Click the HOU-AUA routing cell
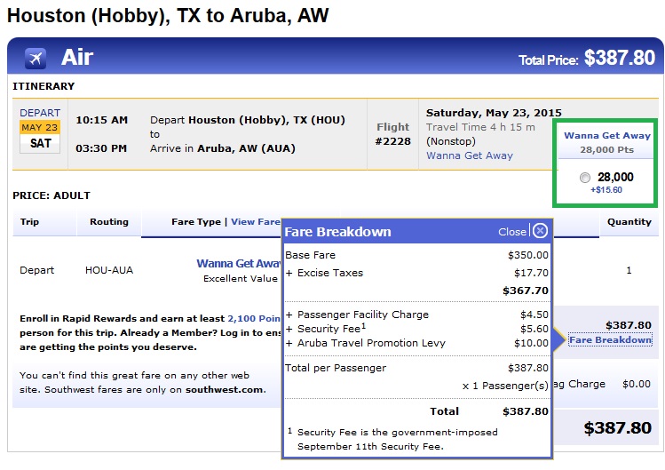This screenshot has width=665, height=470. 109,270
